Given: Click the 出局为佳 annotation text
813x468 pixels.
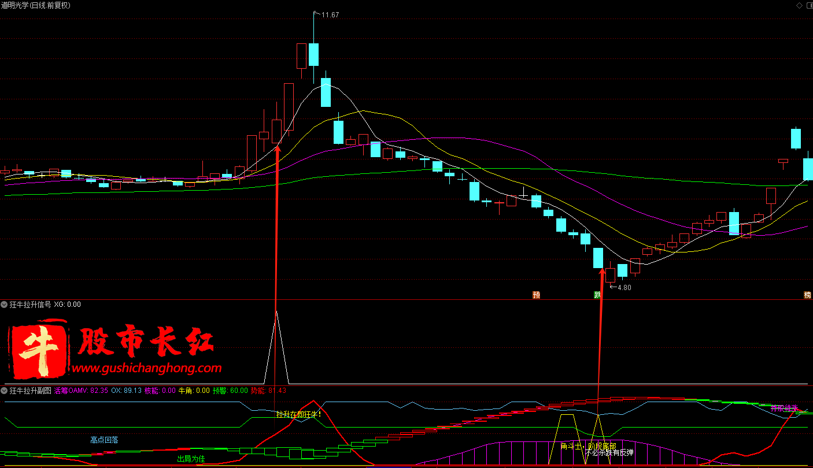Looking at the screenshot, I should [191, 459].
